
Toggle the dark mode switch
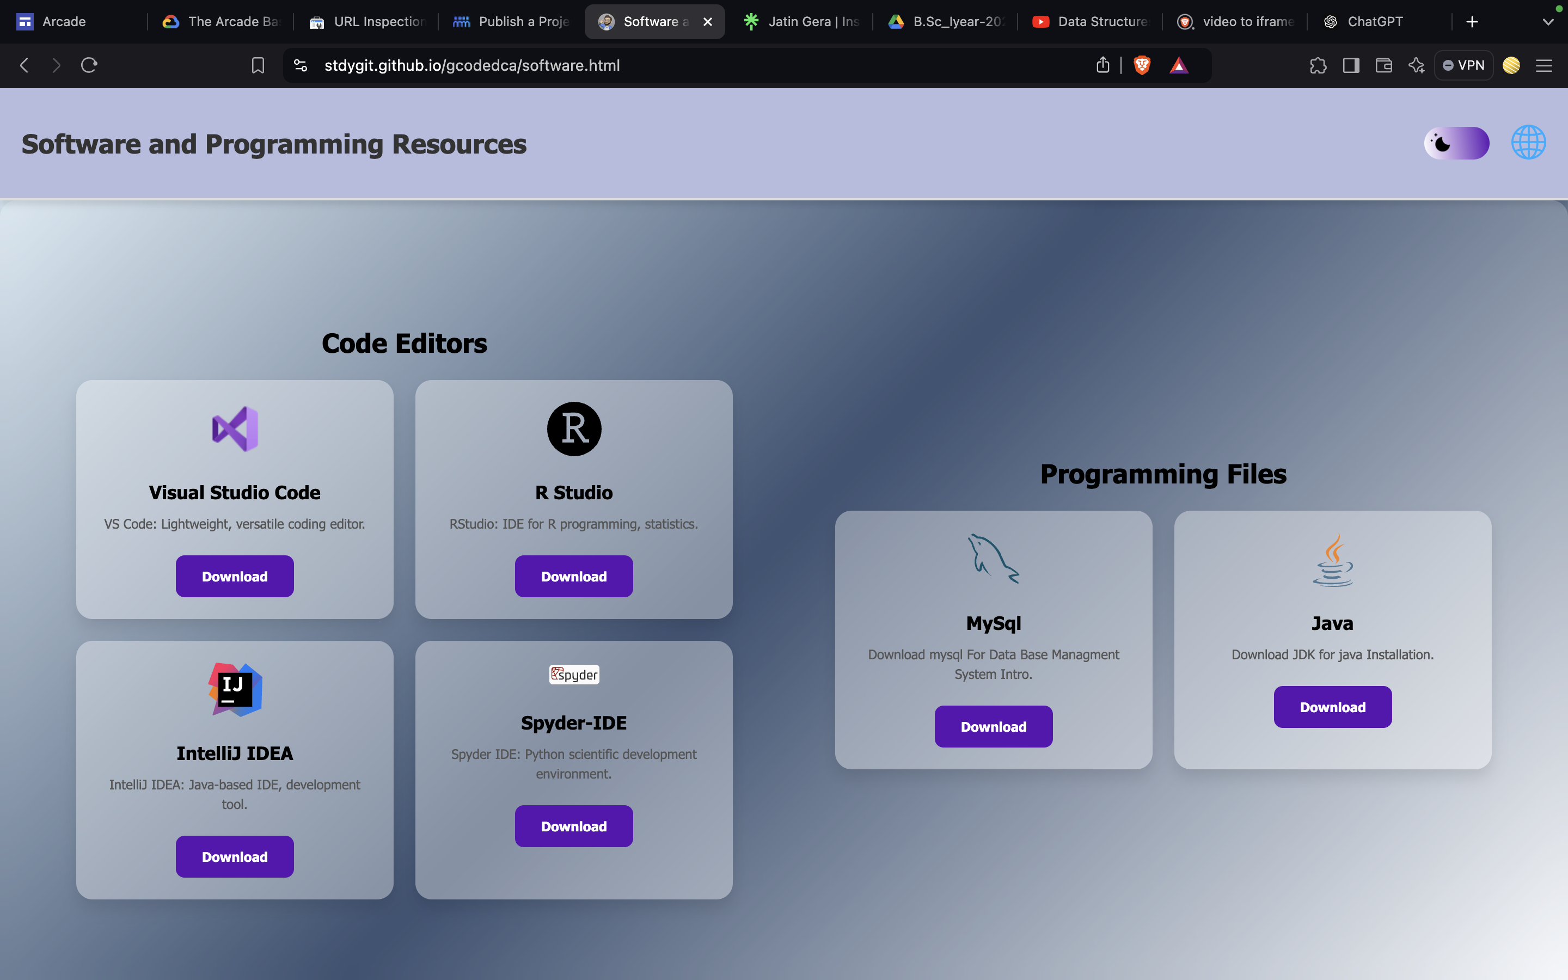pos(1456,143)
